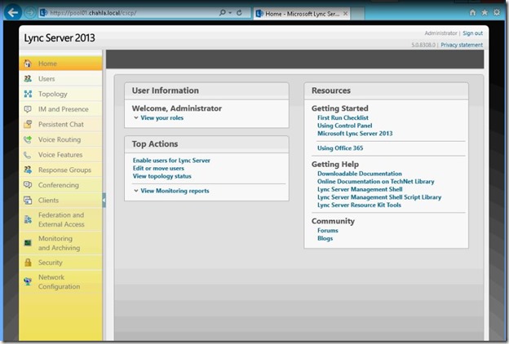Click Edit or move users link
This screenshot has width=509, height=344.
coord(158,168)
